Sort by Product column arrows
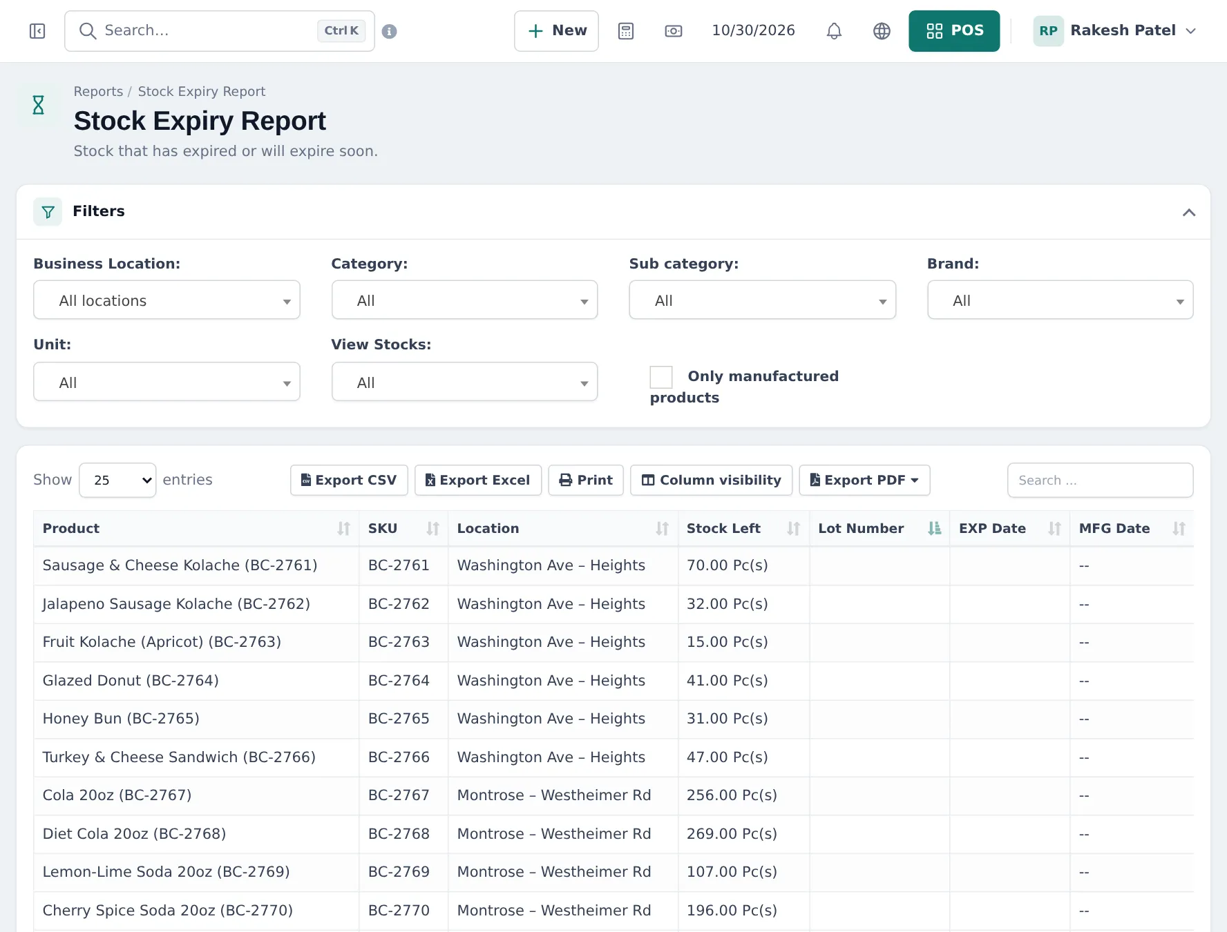 point(343,529)
